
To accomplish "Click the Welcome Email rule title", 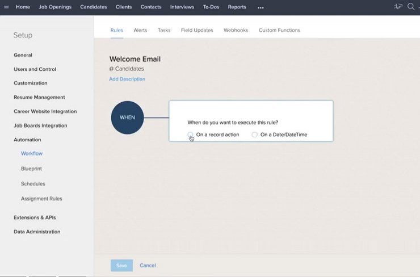I will pyautogui.click(x=135, y=59).
